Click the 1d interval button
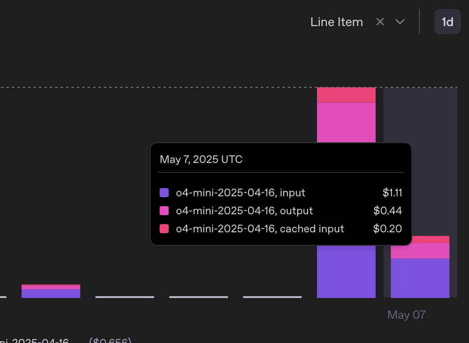This screenshot has height=343, width=469. tap(447, 22)
